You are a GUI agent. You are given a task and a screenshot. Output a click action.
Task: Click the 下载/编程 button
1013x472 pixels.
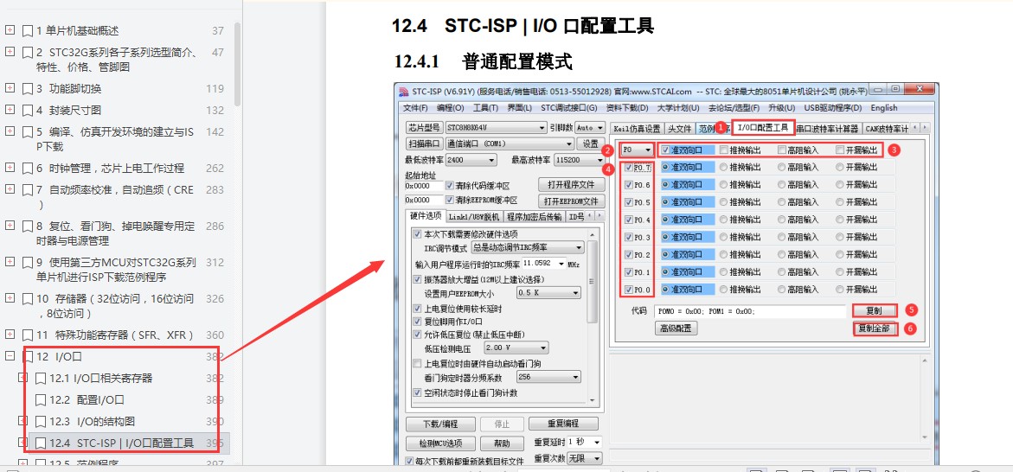[x=439, y=424]
